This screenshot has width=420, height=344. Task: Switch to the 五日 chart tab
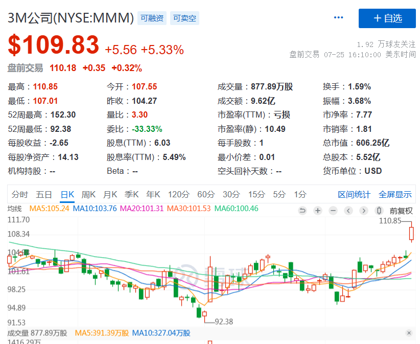click(44, 195)
